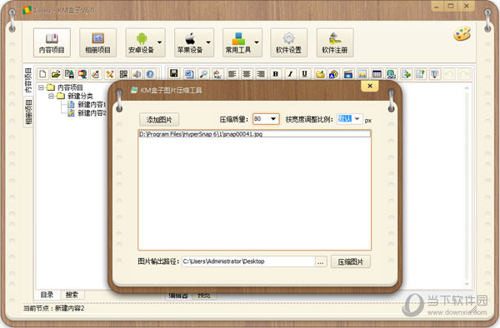Open the color palette skin icon
Screen dimensions: 500x328
(462, 34)
